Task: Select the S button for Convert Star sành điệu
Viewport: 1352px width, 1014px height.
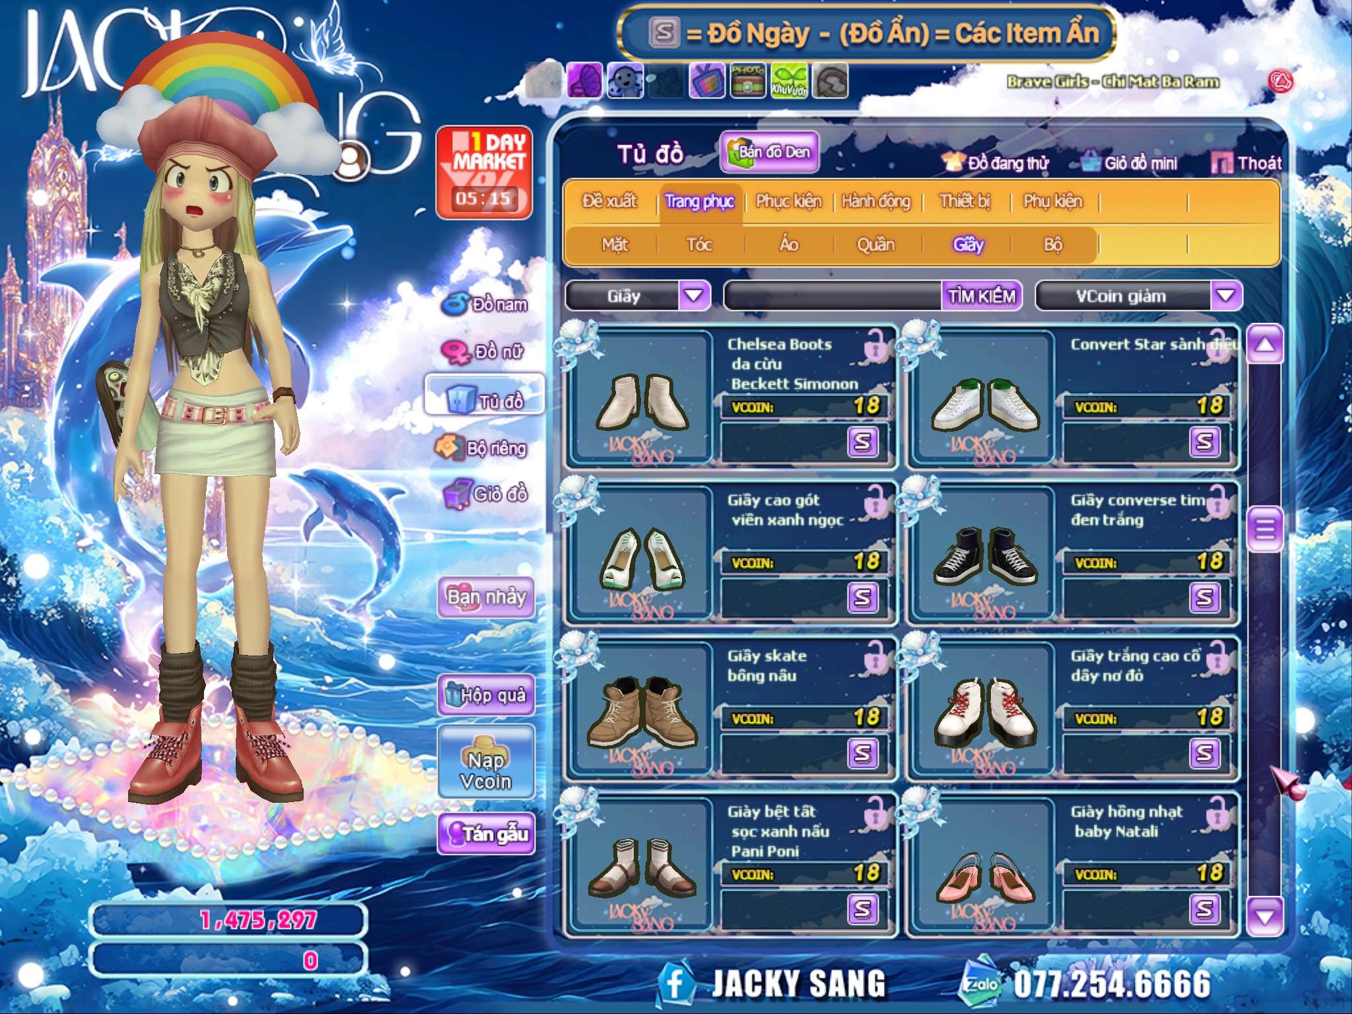Action: (x=1205, y=442)
